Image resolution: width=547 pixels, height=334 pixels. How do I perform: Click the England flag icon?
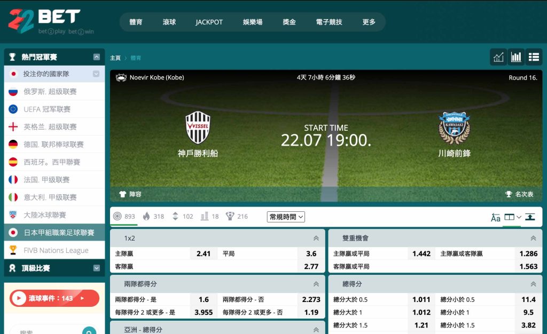pyautogui.click(x=13, y=127)
